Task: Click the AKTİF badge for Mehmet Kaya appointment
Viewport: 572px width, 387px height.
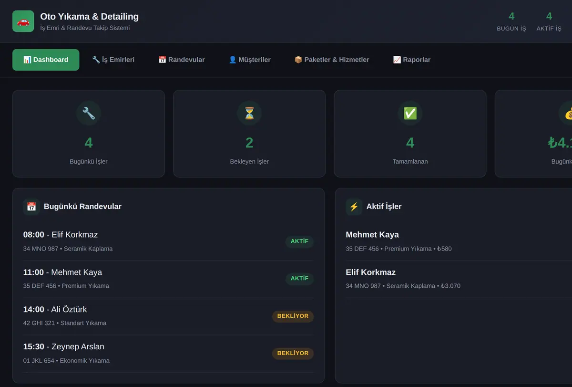Action: [x=299, y=279]
